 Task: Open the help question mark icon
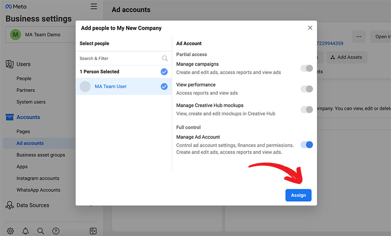[56, 231]
